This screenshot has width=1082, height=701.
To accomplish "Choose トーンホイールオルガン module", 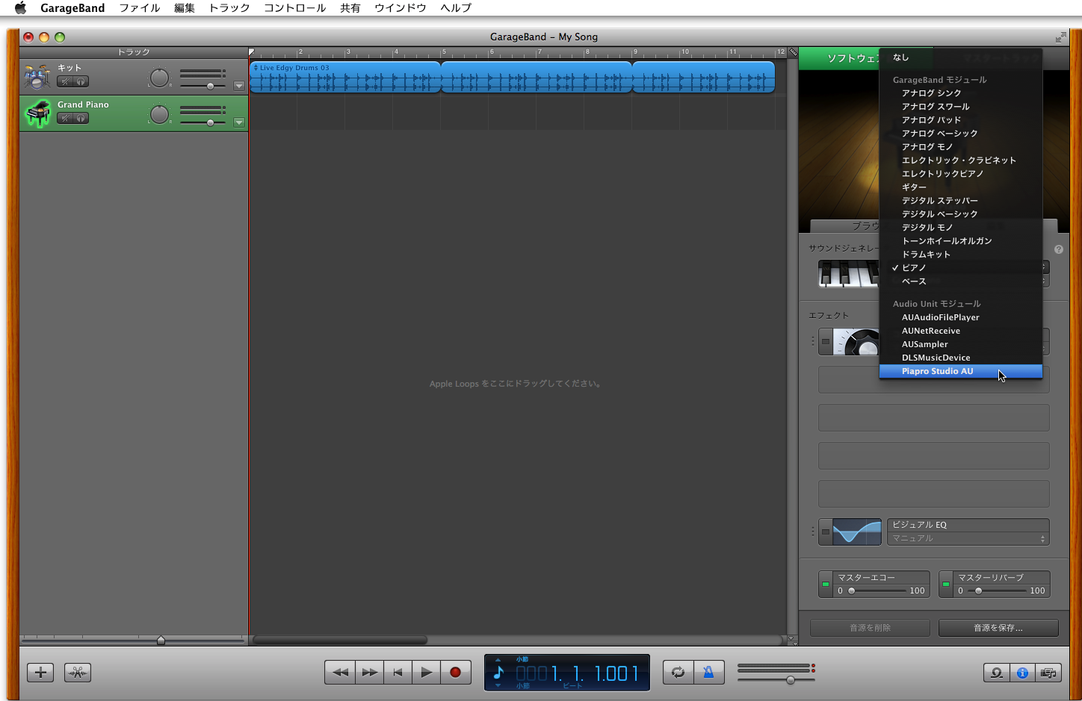I will (x=961, y=241).
